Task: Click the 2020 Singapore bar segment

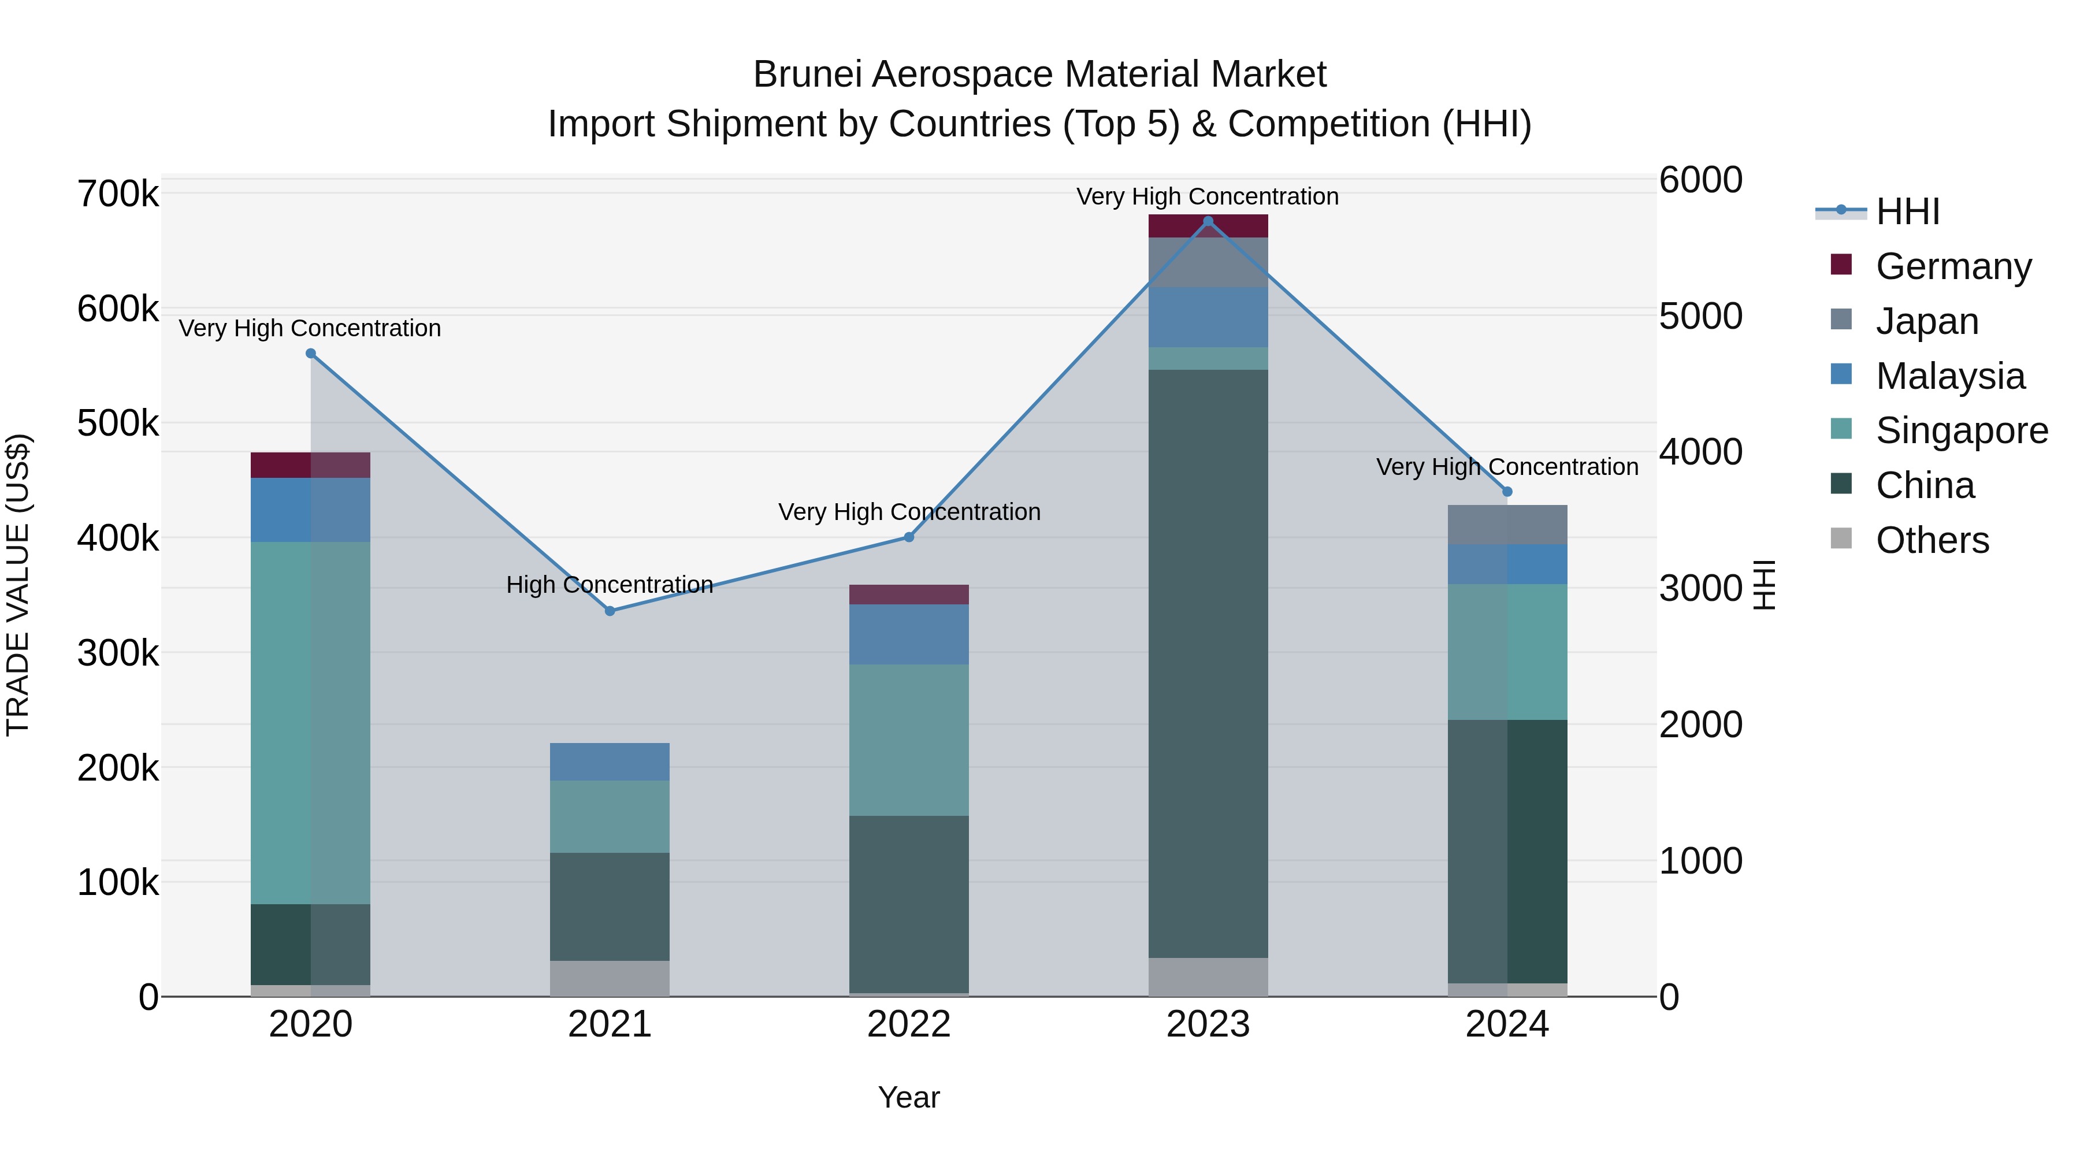Action: (x=311, y=723)
